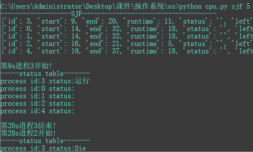Click the 'process id:1 status:' line
Image resolution: width=253 pixels, height=152 pixels.
click(37, 96)
